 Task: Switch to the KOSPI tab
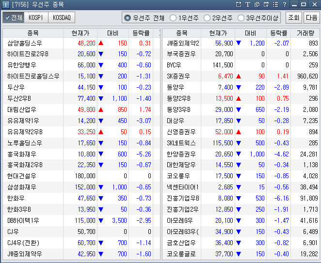[36, 17]
